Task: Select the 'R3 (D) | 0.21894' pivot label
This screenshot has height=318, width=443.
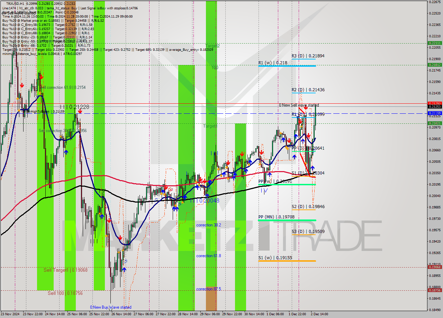Action: 308,56
